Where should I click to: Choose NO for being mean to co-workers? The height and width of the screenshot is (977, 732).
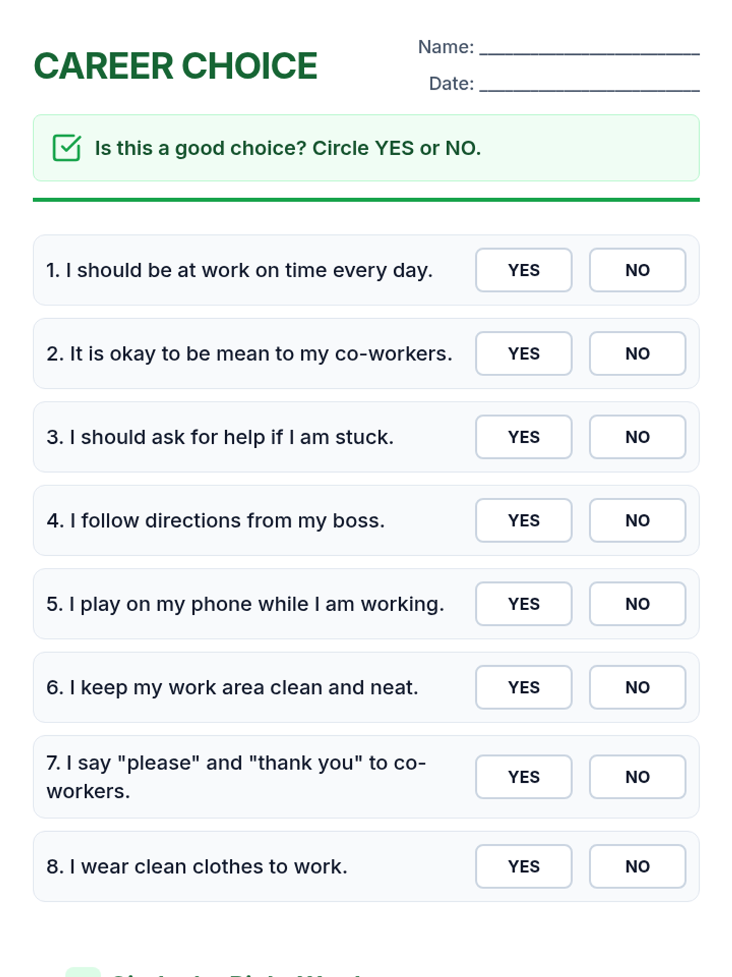[637, 354]
